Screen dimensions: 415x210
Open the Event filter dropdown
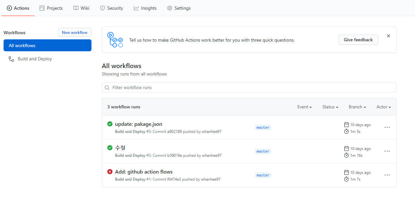304,107
